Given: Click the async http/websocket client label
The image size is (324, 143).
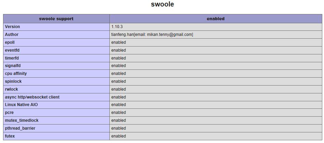Looking at the screenshot, I should [x=32, y=97].
